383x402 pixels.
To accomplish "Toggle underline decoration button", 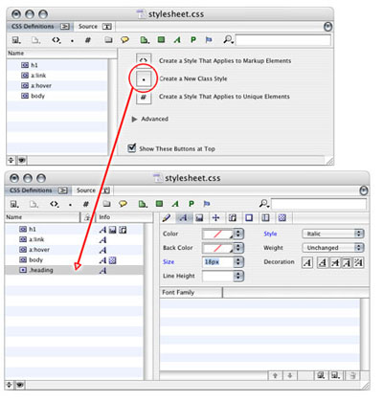I will 323,263.
